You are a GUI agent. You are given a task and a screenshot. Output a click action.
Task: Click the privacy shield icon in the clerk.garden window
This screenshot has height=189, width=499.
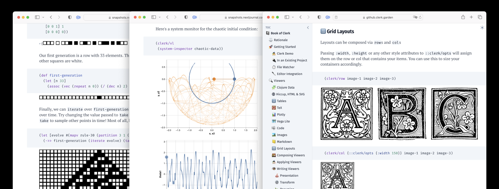(x=319, y=17)
